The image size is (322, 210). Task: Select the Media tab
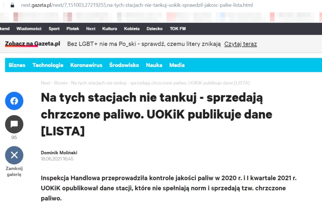[x=177, y=65]
